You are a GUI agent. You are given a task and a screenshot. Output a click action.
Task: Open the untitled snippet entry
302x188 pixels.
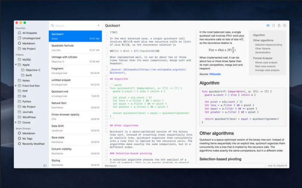click(x=75, y=82)
